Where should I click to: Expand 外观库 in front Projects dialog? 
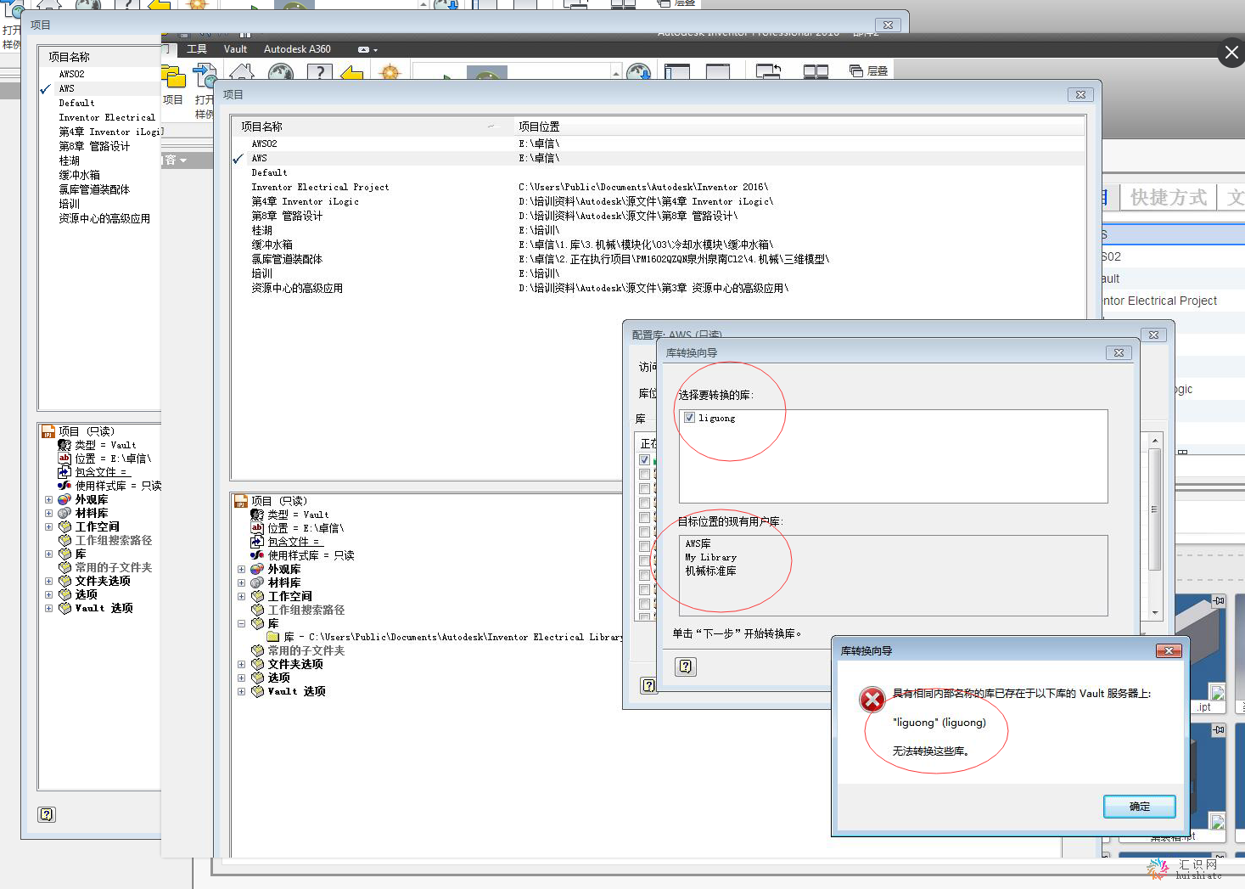(241, 570)
